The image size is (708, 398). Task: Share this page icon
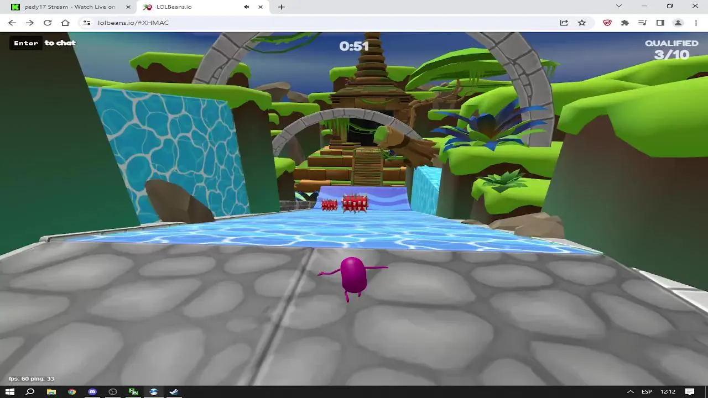pos(564,23)
